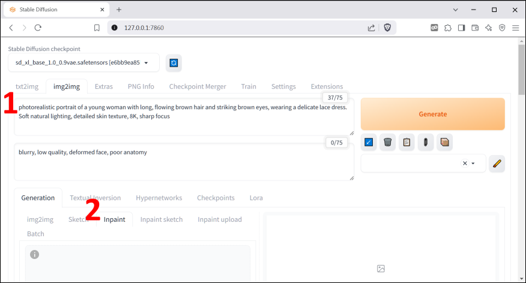Click the clipboard apply styles icon

click(x=407, y=142)
